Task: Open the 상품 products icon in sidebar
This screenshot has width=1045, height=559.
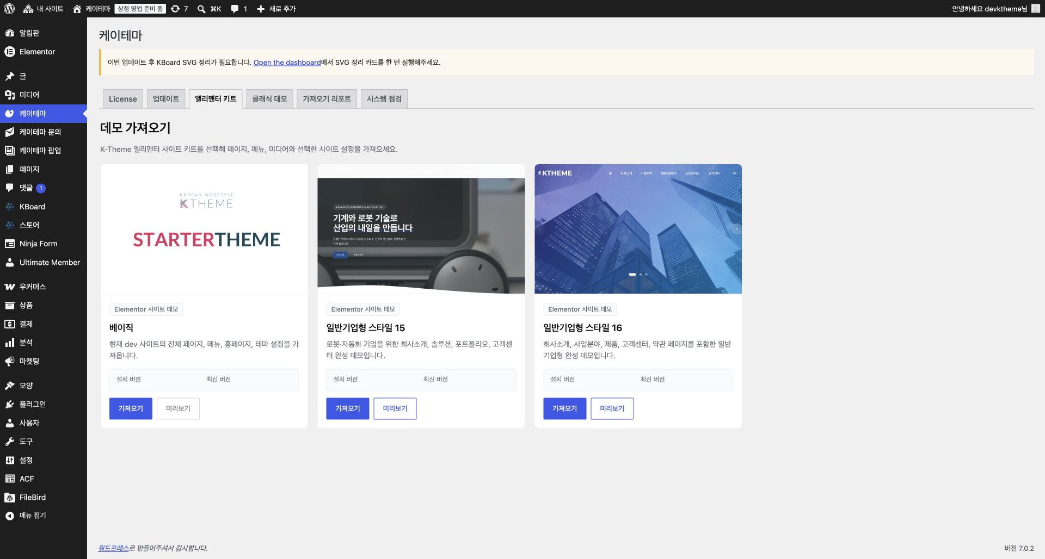Action: point(10,305)
